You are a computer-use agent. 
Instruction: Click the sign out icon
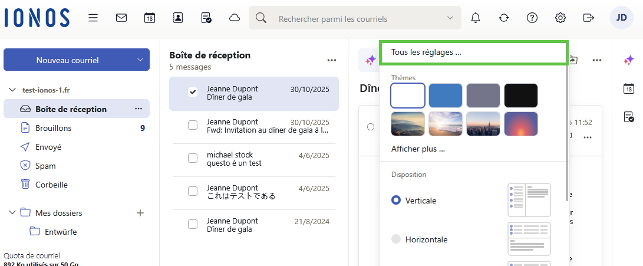pyautogui.click(x=588, y=18)
